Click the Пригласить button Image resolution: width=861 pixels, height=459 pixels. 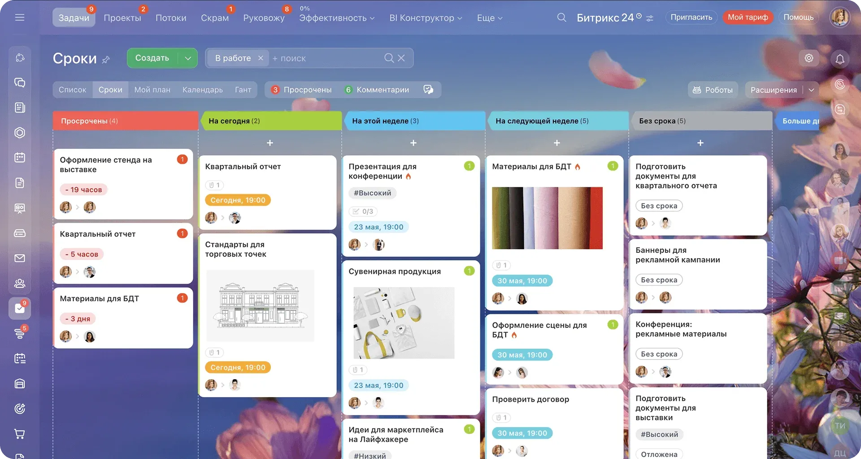click(691, 17)
